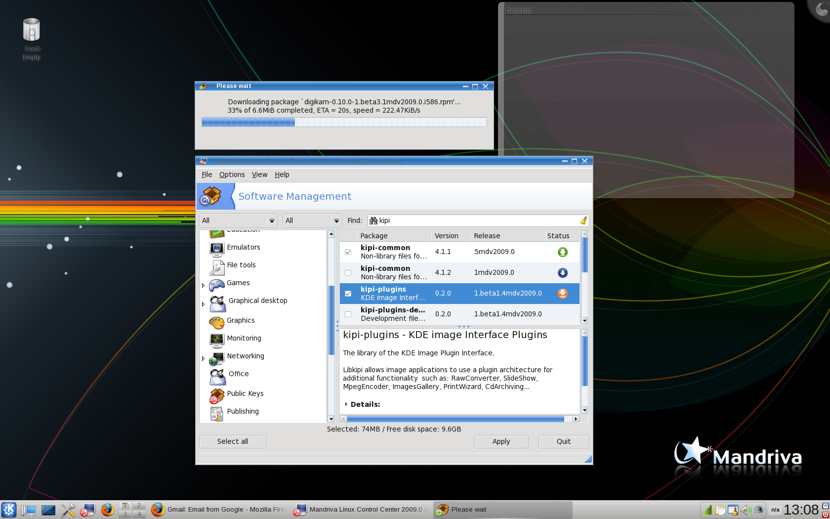Click the 13:08 taskbar clock
The width and height of the screenshot is (830, 519).
801,510
